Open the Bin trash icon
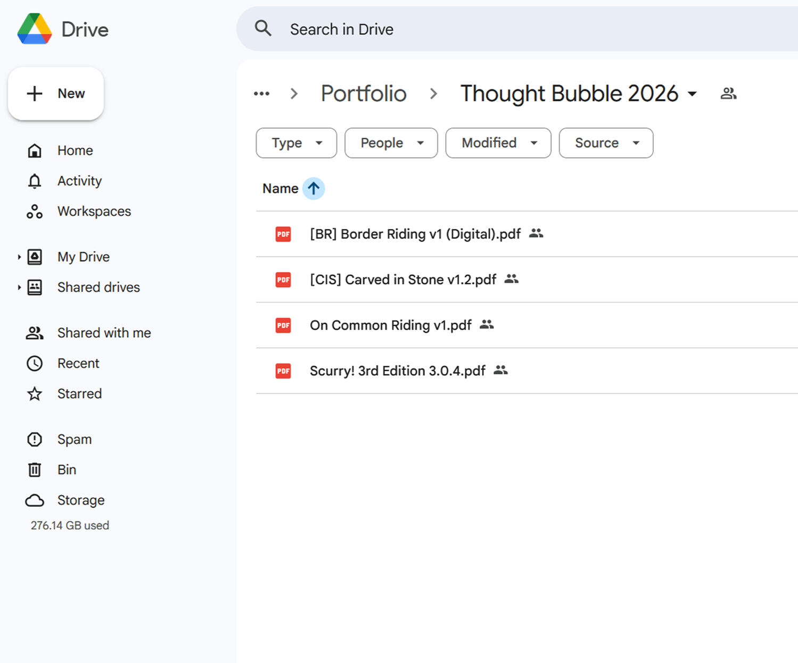 click(35, 470)
